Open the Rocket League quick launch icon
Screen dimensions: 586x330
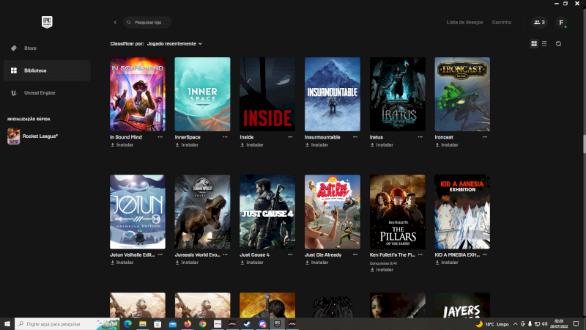point(14,136)
